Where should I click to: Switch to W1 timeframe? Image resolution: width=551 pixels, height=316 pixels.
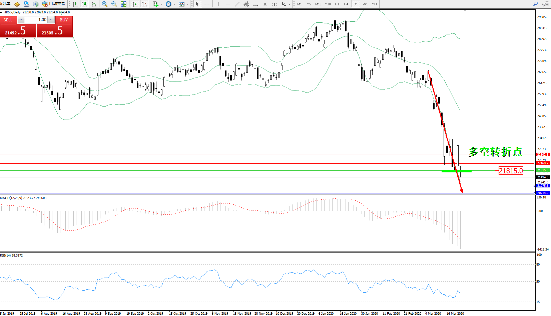coord(365,4)
